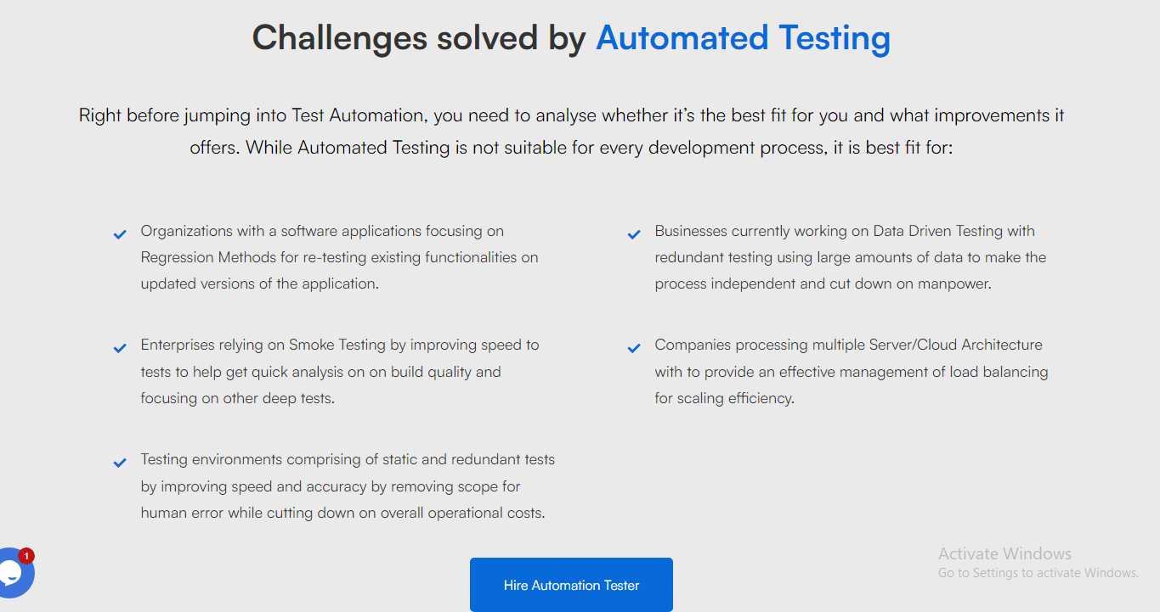Click checkmark beside Smoke Testing bullet

point(120,349)
